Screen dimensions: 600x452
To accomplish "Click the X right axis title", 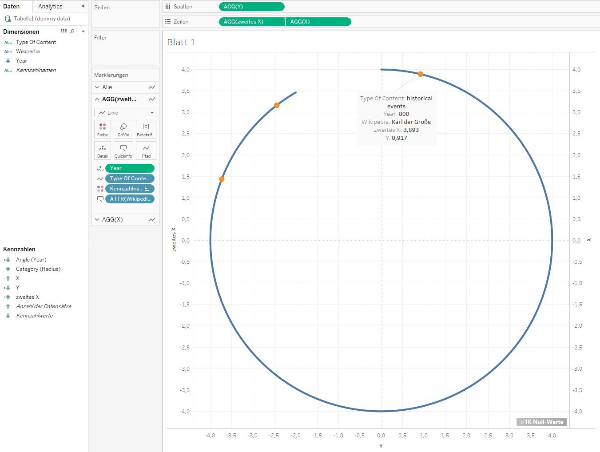I will [589, 240].
